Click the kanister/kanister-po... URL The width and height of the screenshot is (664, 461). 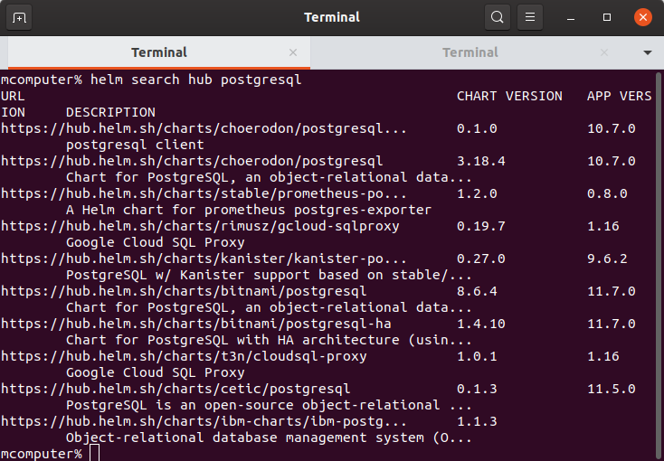[x=204, y=259]
